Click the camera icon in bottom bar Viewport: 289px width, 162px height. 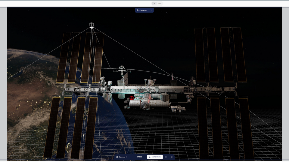point(117,157)
